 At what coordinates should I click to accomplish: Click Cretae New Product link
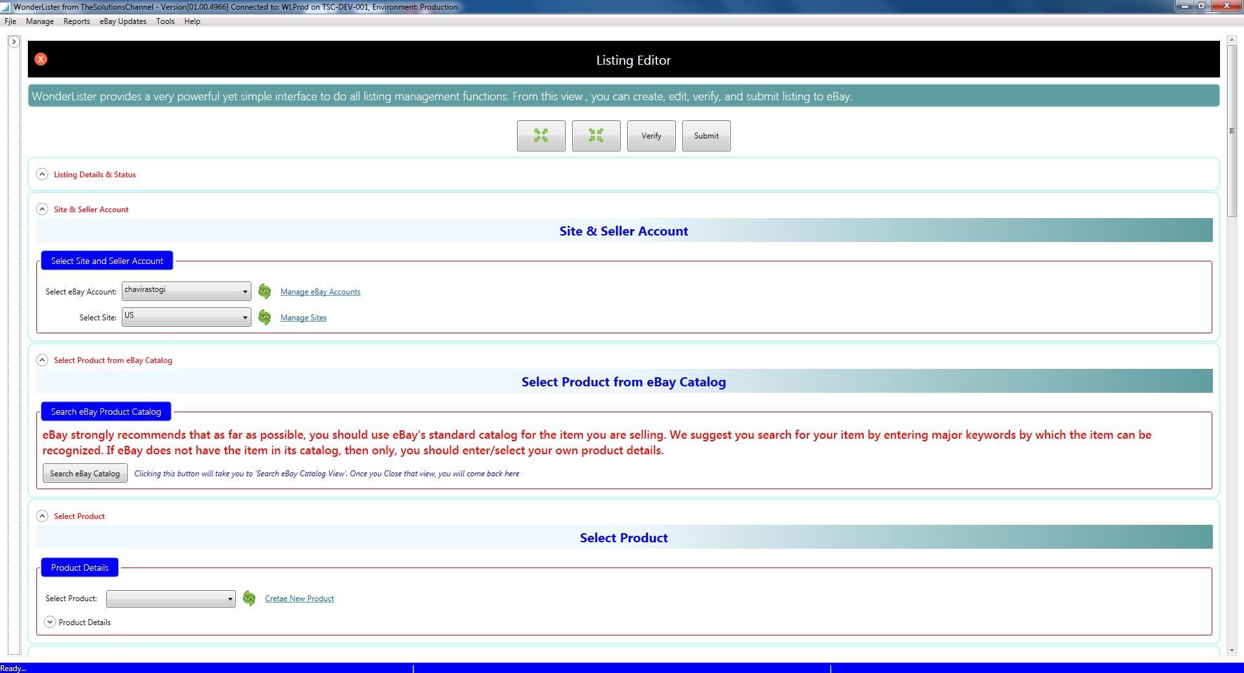(x=299, y=599)
